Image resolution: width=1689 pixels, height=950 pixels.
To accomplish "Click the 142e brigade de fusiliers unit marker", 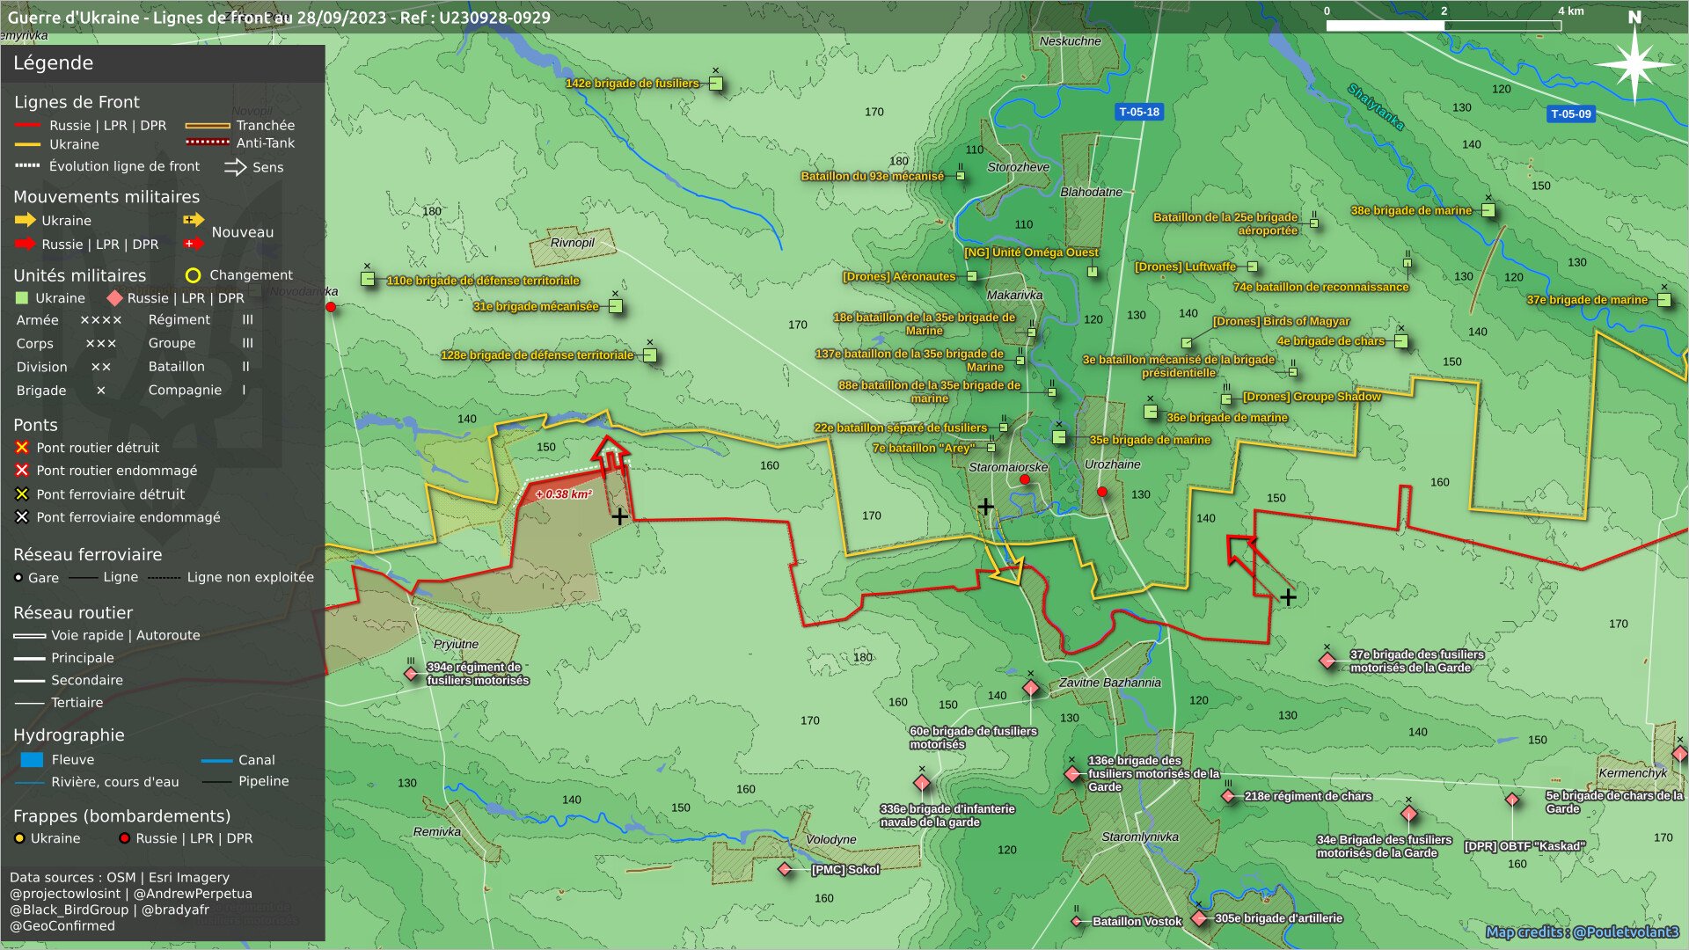I will click(x=716, y=84).
